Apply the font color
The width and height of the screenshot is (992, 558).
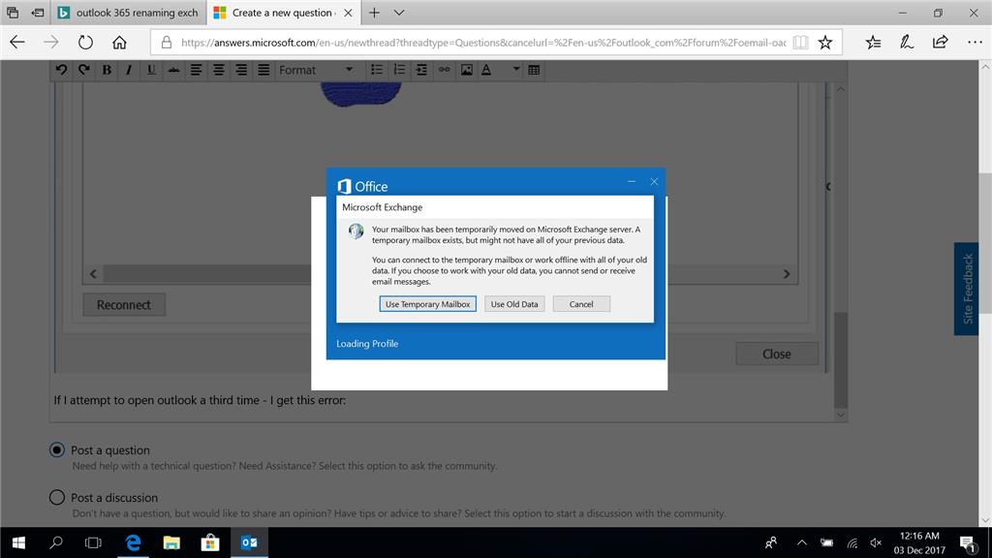coord(486,70)
